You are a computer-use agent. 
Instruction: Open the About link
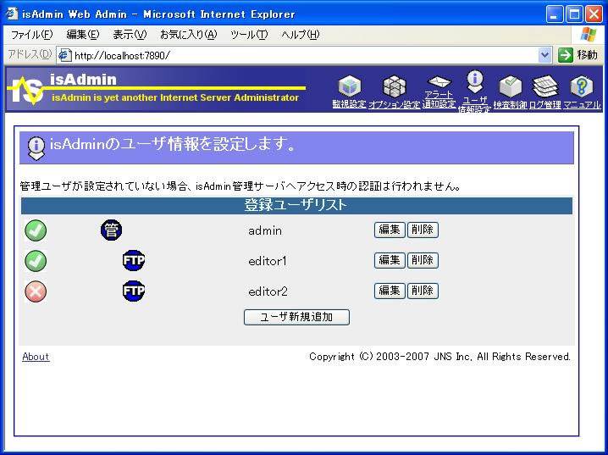[36, 357]
